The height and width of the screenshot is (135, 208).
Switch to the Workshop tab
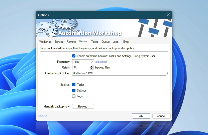click(x=45, y=42)
